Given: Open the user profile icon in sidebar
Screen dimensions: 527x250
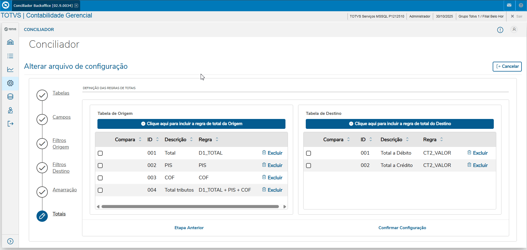Looking at the screenshot, I should tap(10, 110).
